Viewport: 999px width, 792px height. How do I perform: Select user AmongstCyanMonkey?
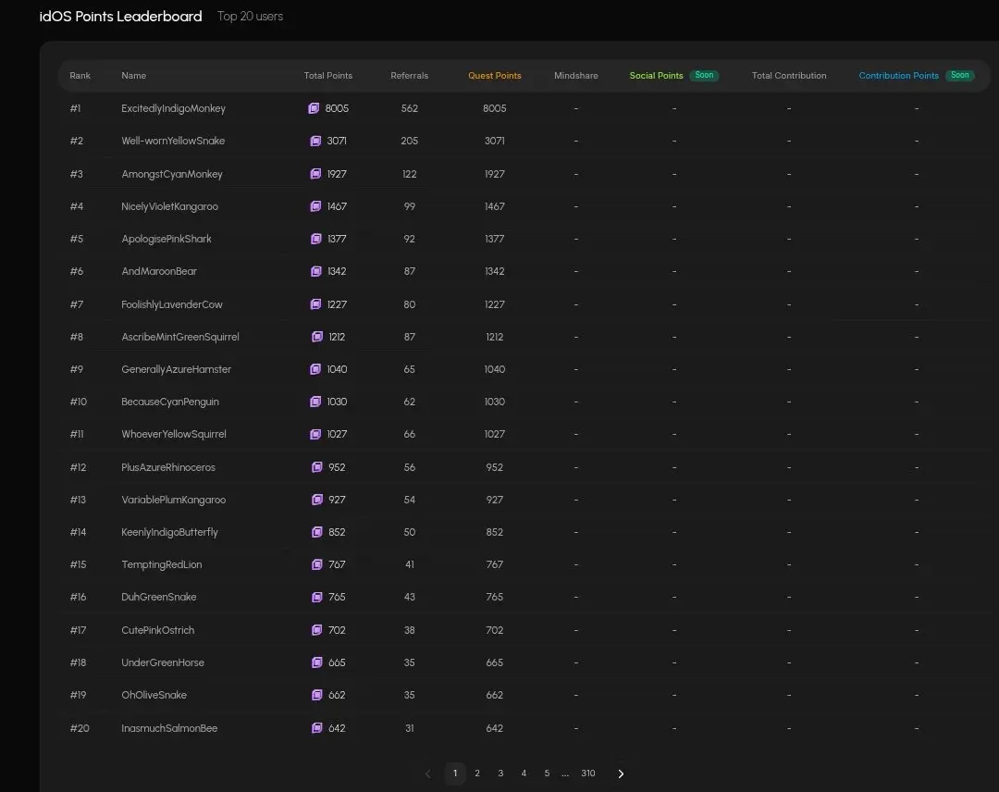[172, 174]
